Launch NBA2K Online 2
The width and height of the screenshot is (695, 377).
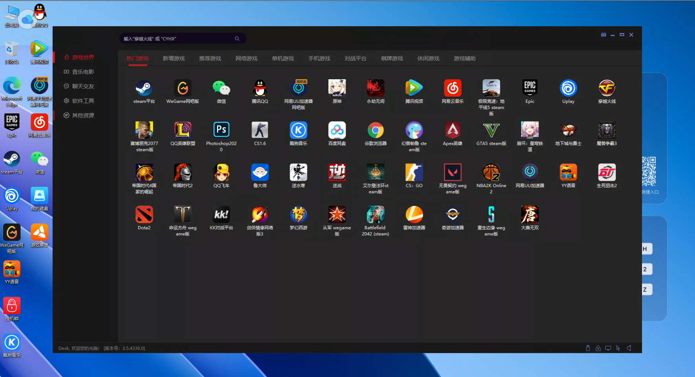491,172
